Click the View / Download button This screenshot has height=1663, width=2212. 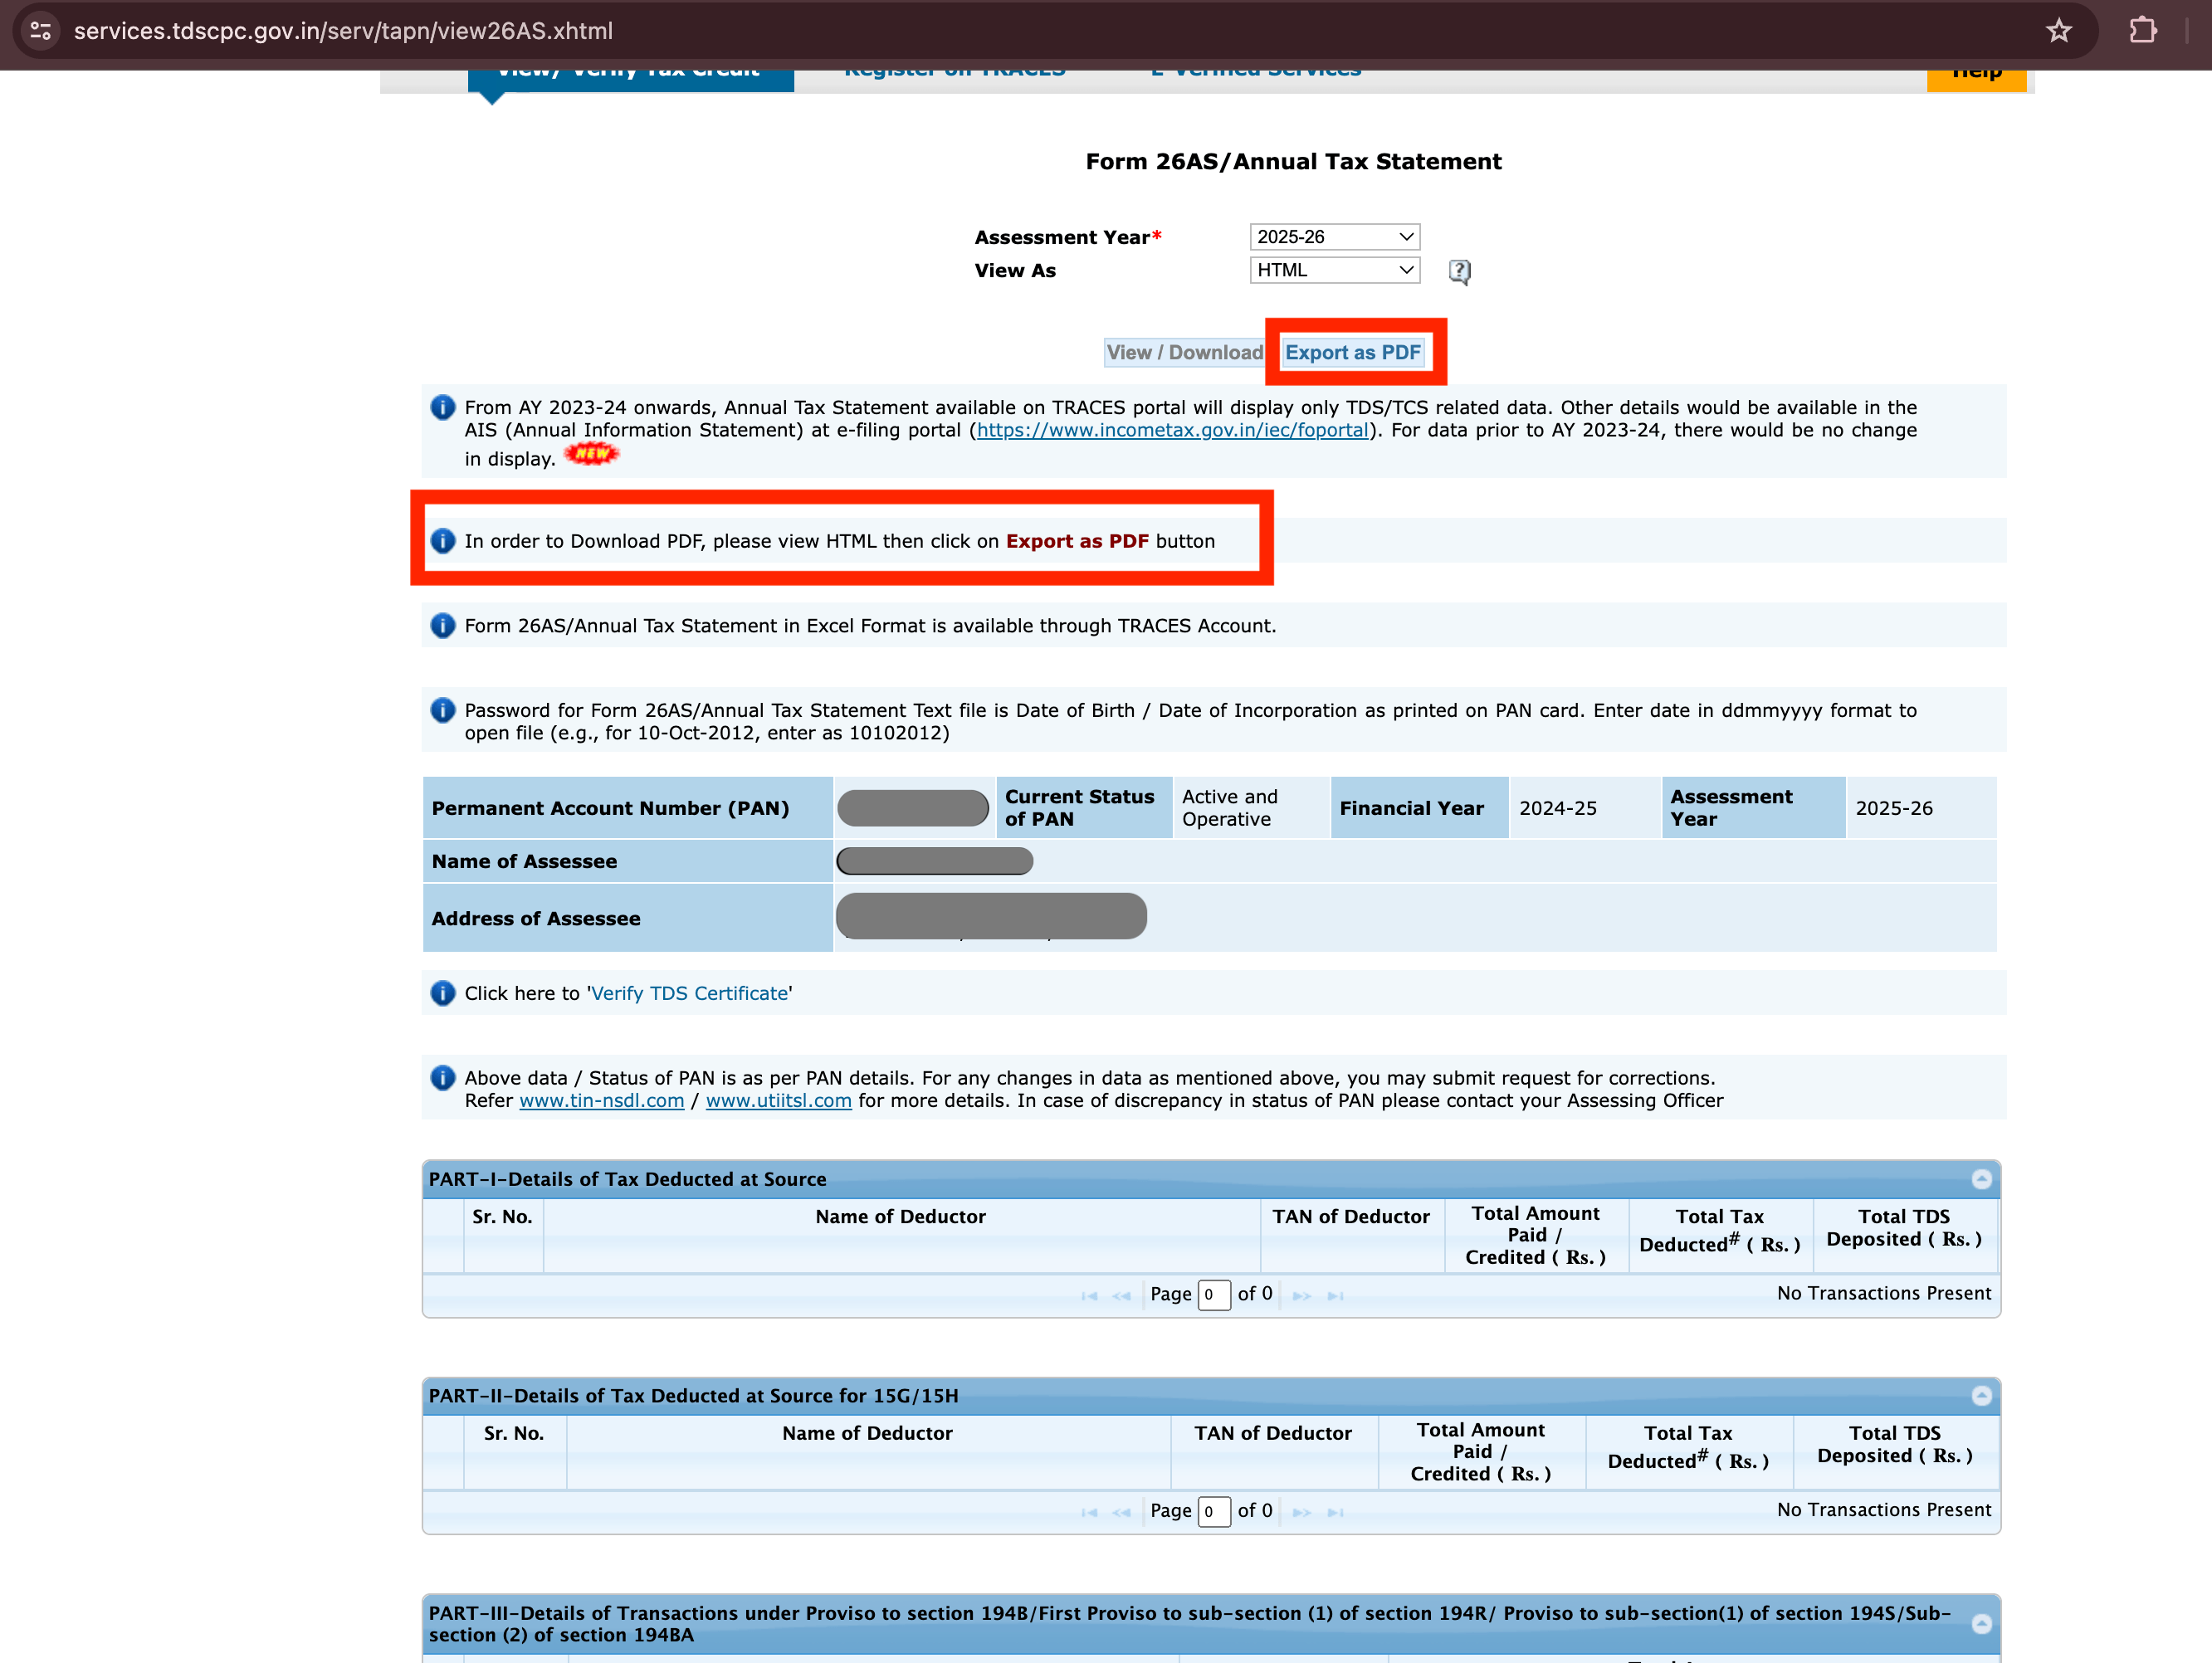(1184, 352)
